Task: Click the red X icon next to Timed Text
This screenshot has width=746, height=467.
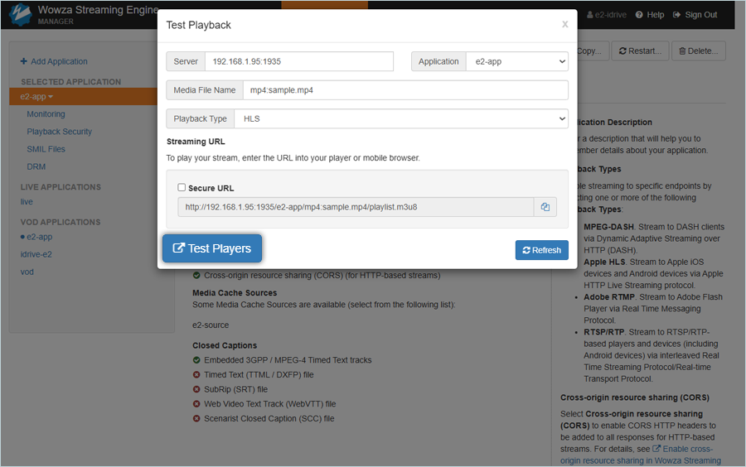Action: (x=196, y=375)
